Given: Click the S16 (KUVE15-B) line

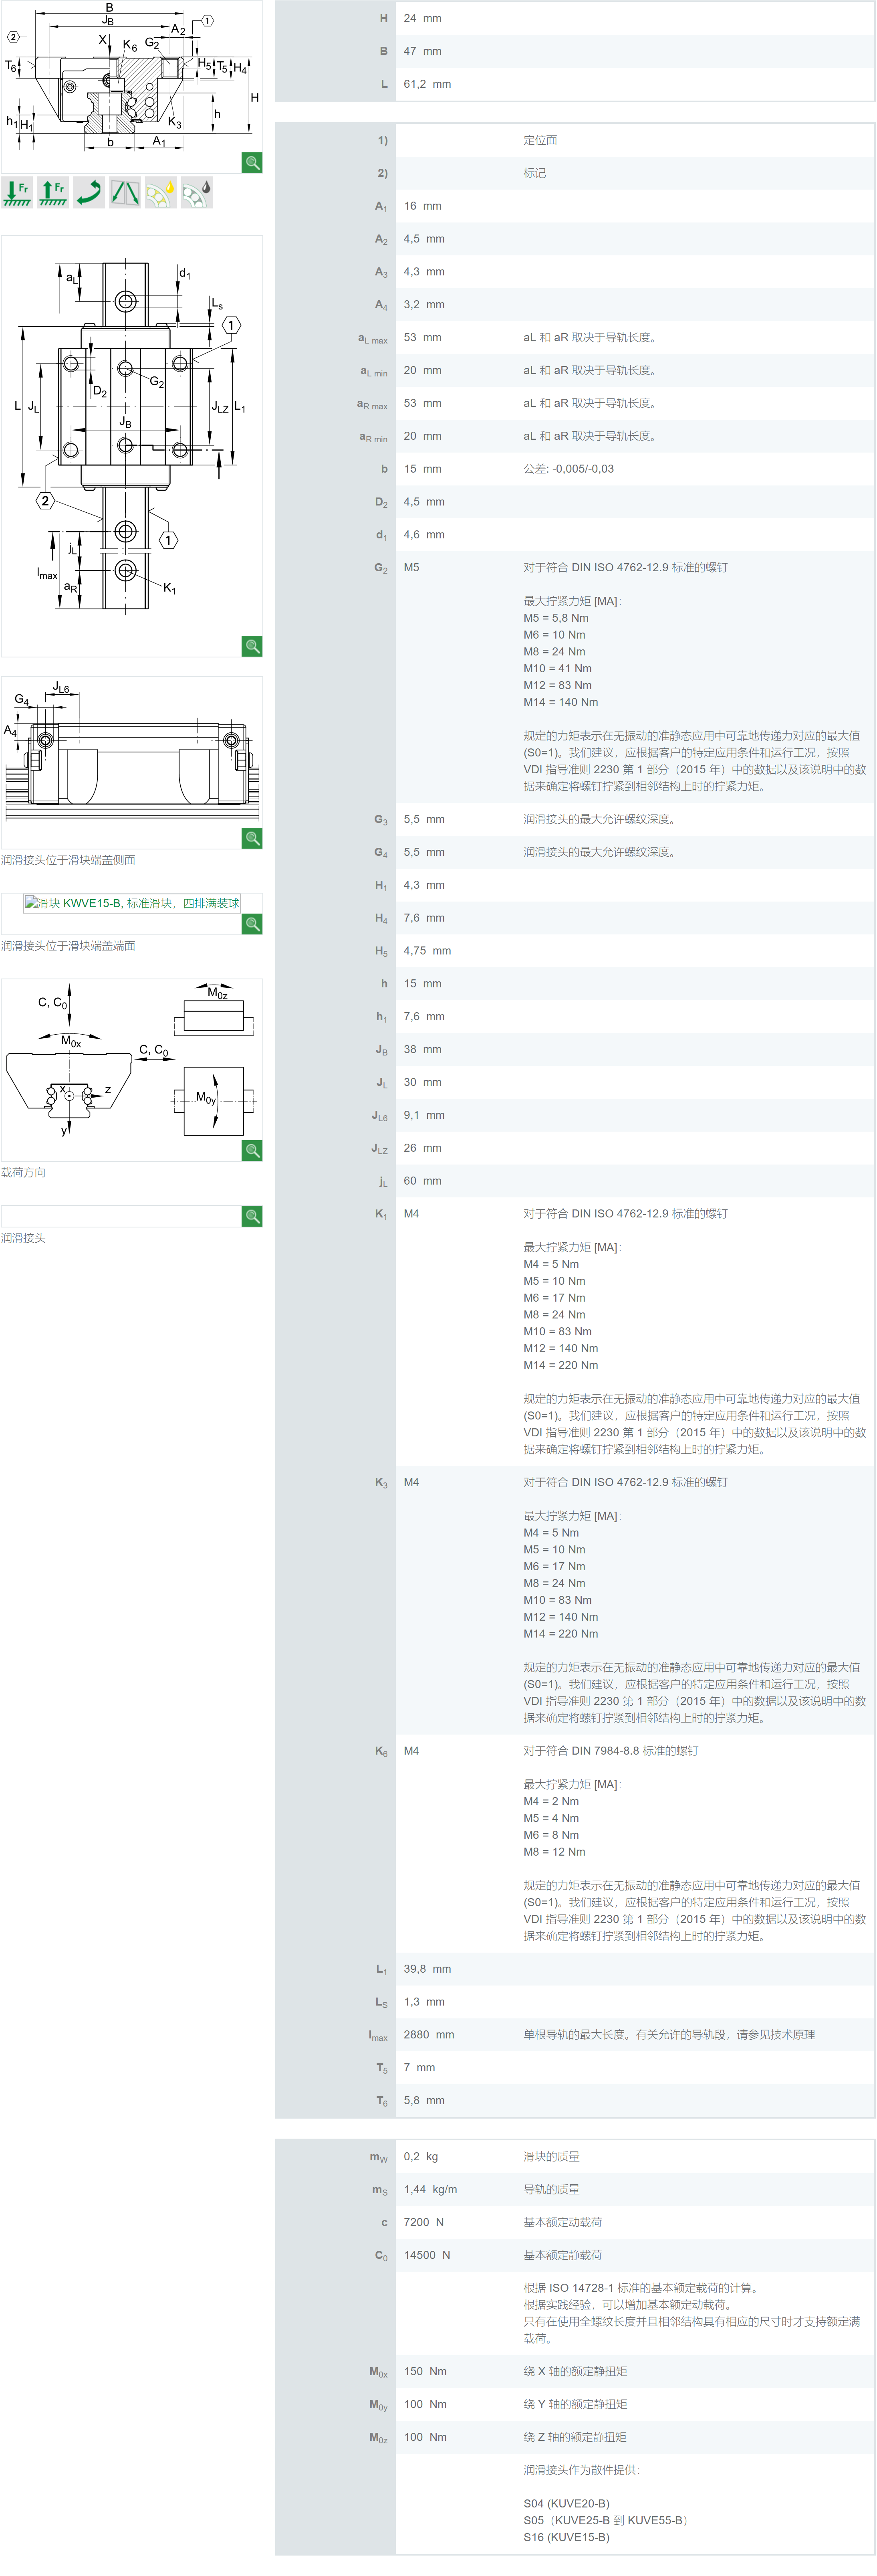Looking at the screenshot, I should 567,2538.
